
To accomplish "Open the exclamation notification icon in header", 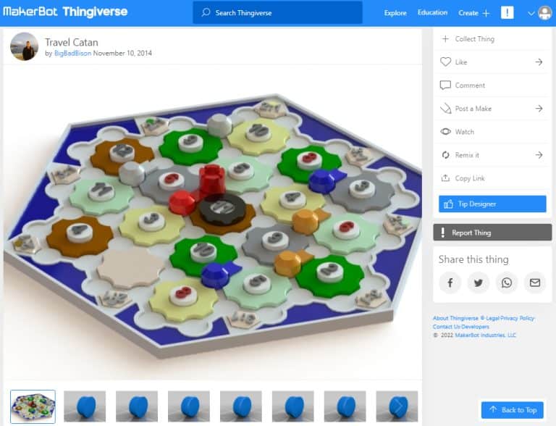I will pos(507,13).
